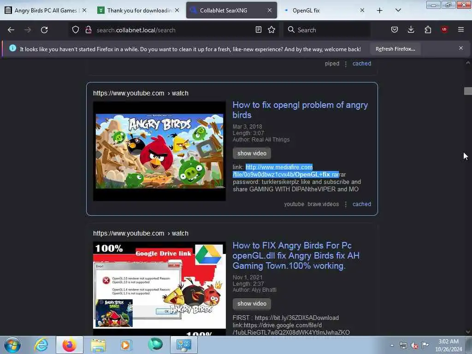Show video for AH Gaming Town result
This screenshot has width=472, height=354.
tap(252, 304)
